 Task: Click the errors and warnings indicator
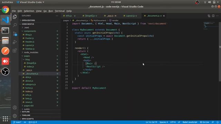click(x=33, y=122)
